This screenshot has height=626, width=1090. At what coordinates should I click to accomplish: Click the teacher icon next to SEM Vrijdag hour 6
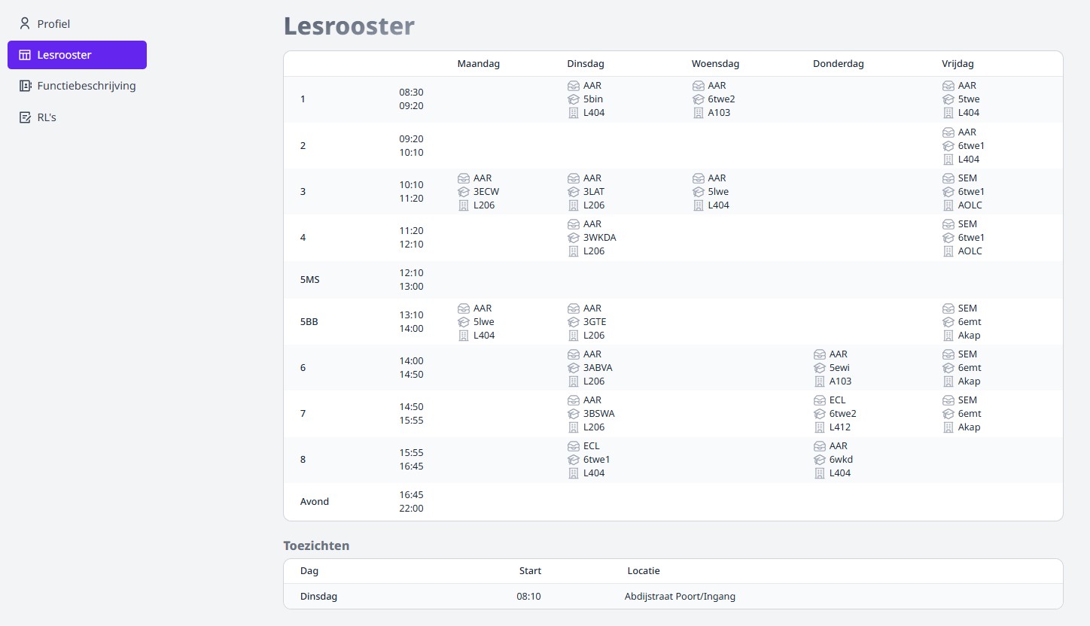point(948,354)
